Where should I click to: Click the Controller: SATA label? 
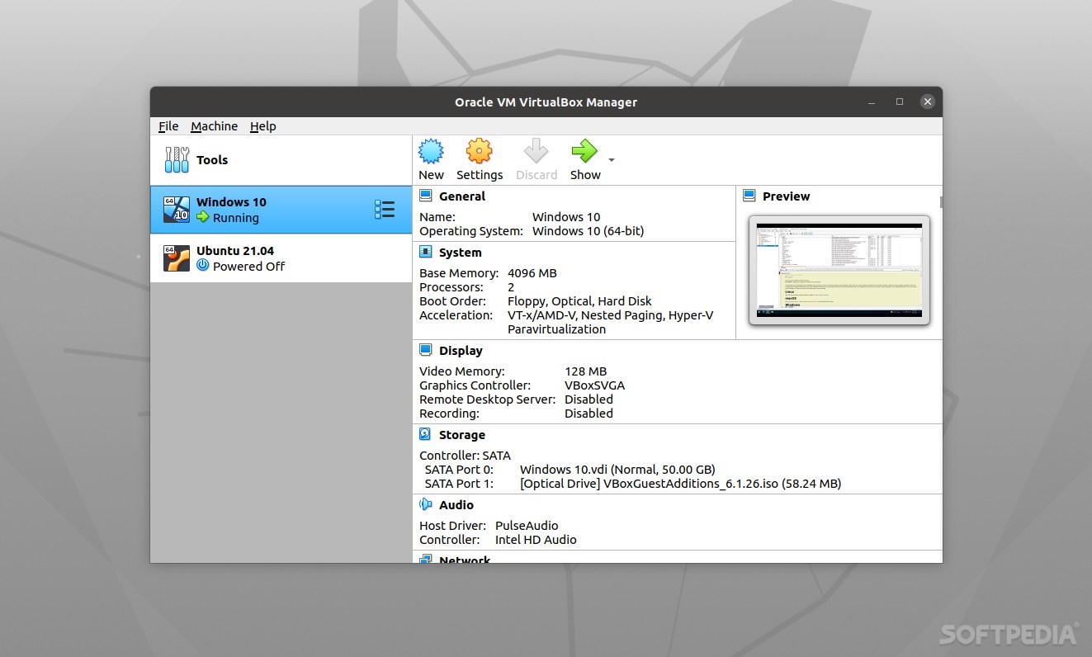(465, 456)
